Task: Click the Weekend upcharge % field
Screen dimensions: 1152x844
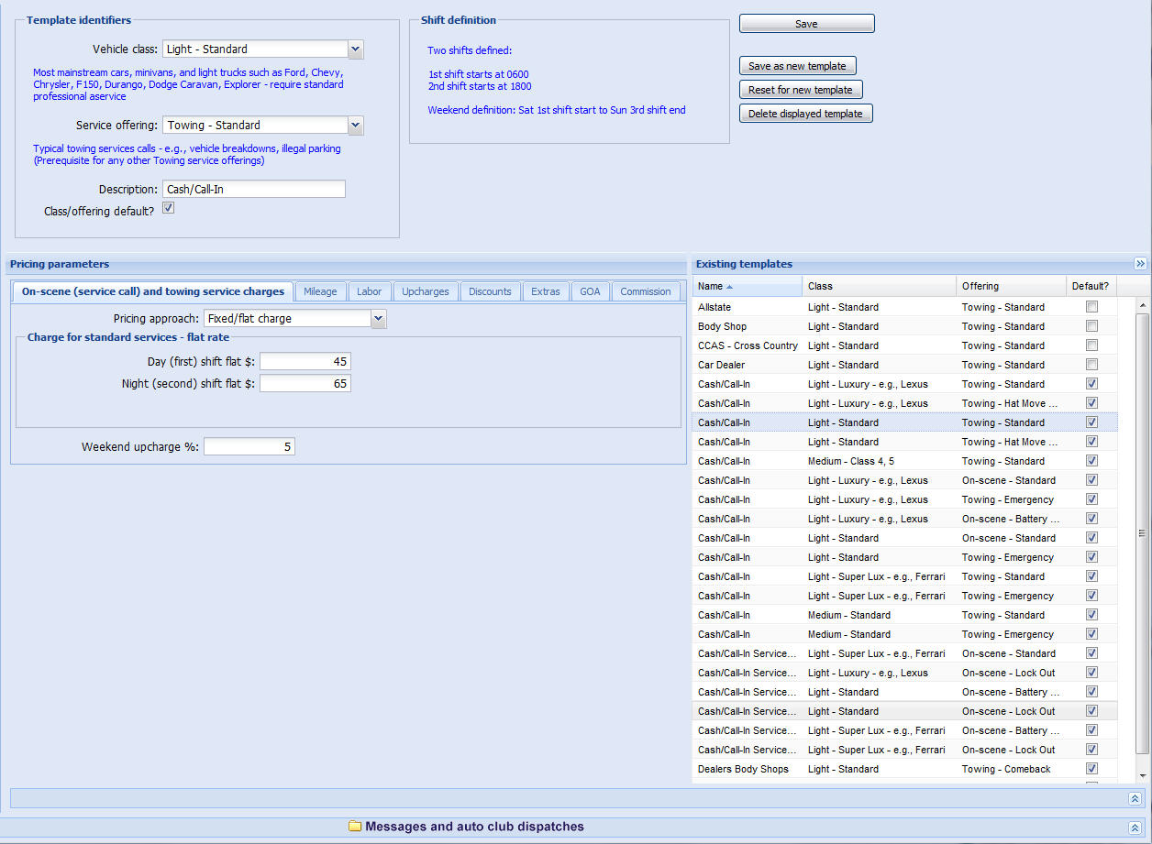Action: (249, 447)
